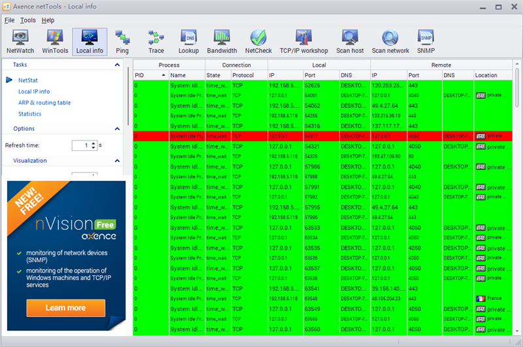
Task: Click the Connection group header
Action: [237, 65]
